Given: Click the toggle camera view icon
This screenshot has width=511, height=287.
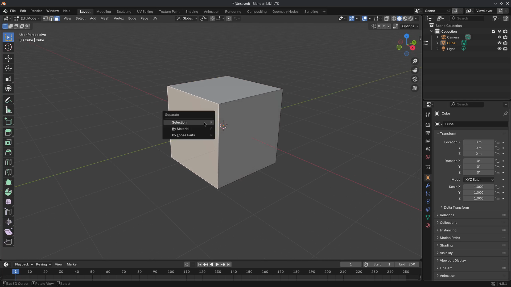Looking at the screenshot, I should pyautogui.click(x=415, y=79).
